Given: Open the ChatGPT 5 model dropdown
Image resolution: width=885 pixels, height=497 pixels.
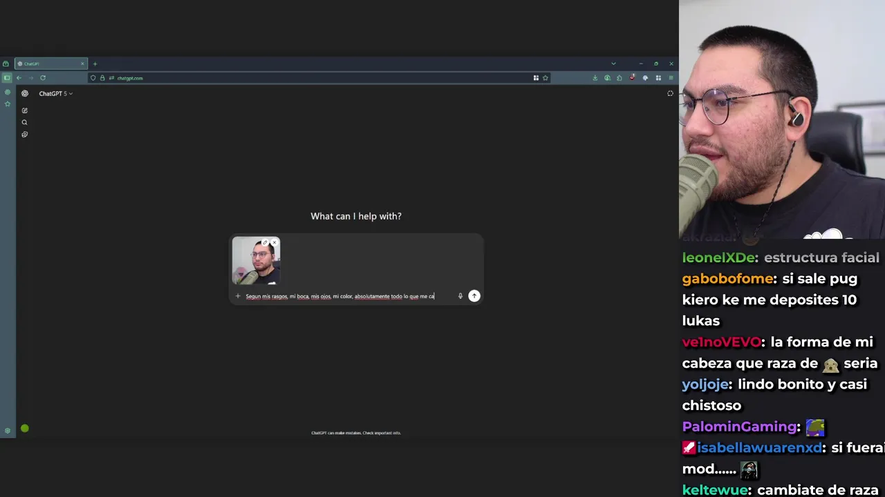Looking at the screenshot, I should pos(56,93).
